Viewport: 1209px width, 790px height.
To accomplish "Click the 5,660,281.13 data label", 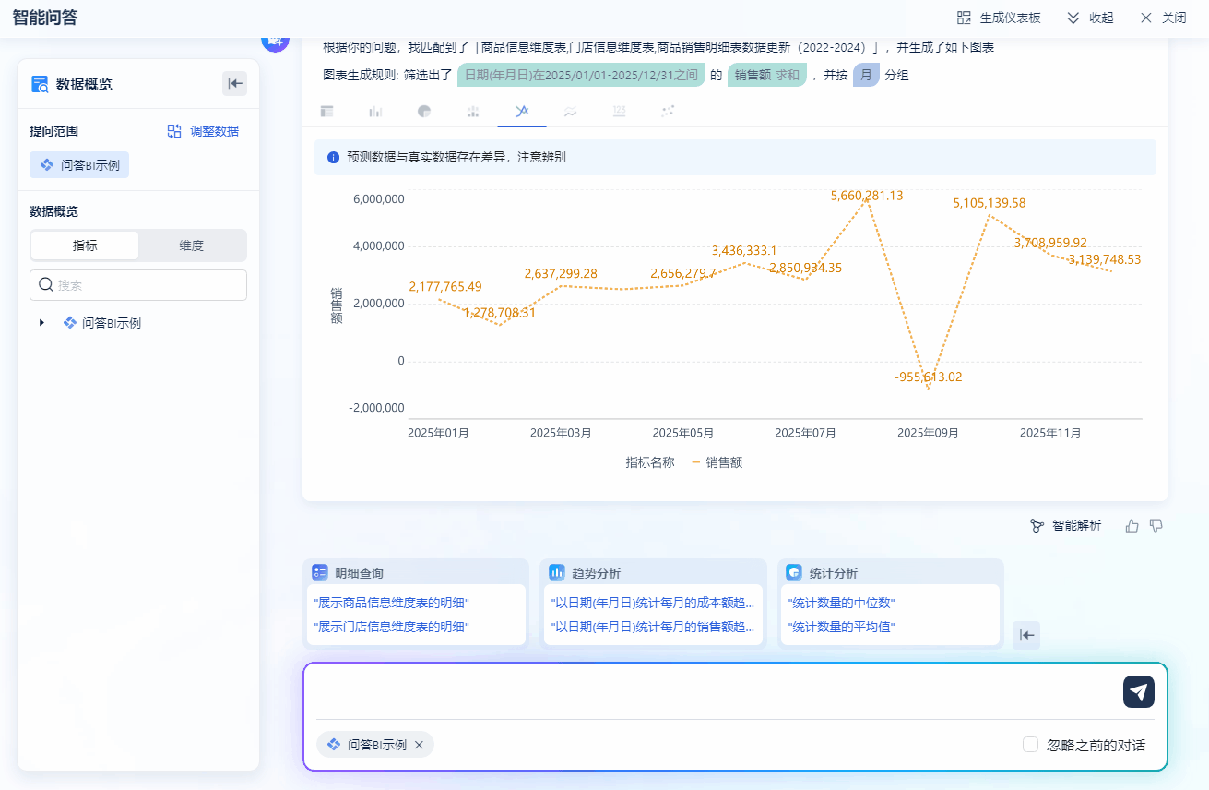I will [x=867, y=196].
